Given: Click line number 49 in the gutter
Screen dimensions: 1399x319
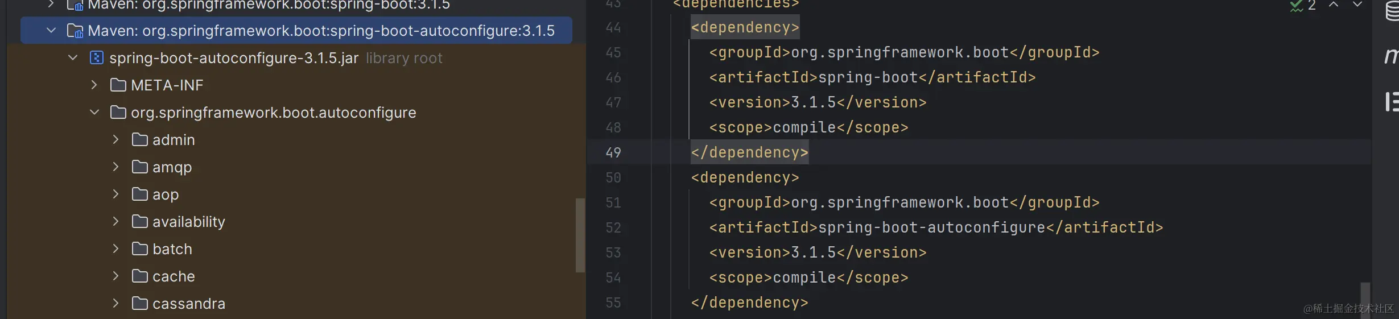Looking at the screenshot, I should [613, 152].
